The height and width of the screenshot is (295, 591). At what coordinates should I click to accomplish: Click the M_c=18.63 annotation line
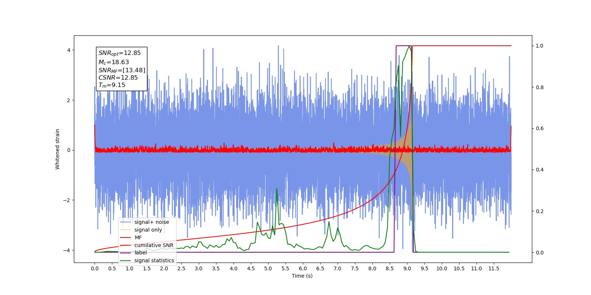pyautogui.click(x=114, y=62)
